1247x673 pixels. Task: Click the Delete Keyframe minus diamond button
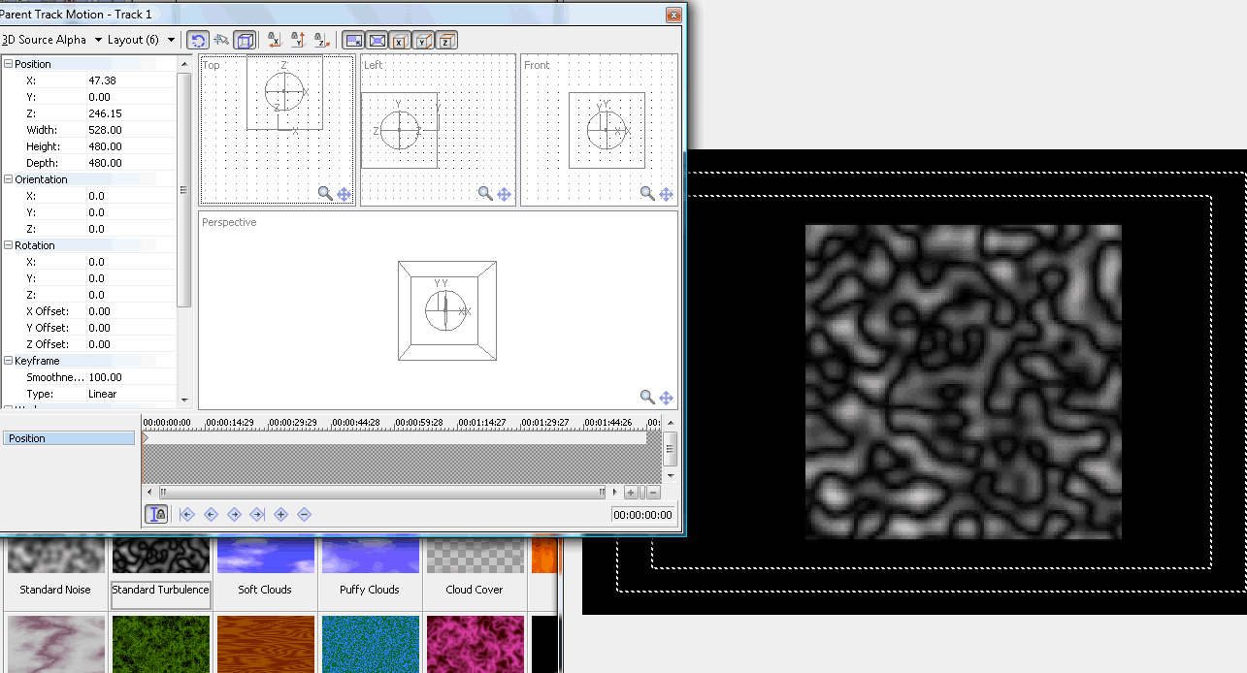pyautogui.click(x=305, y=515)
